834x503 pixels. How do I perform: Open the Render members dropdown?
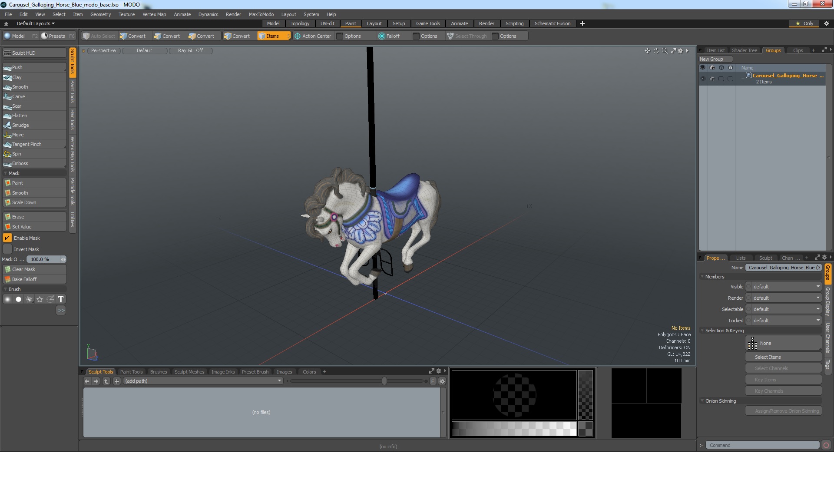tap(784, 298)
